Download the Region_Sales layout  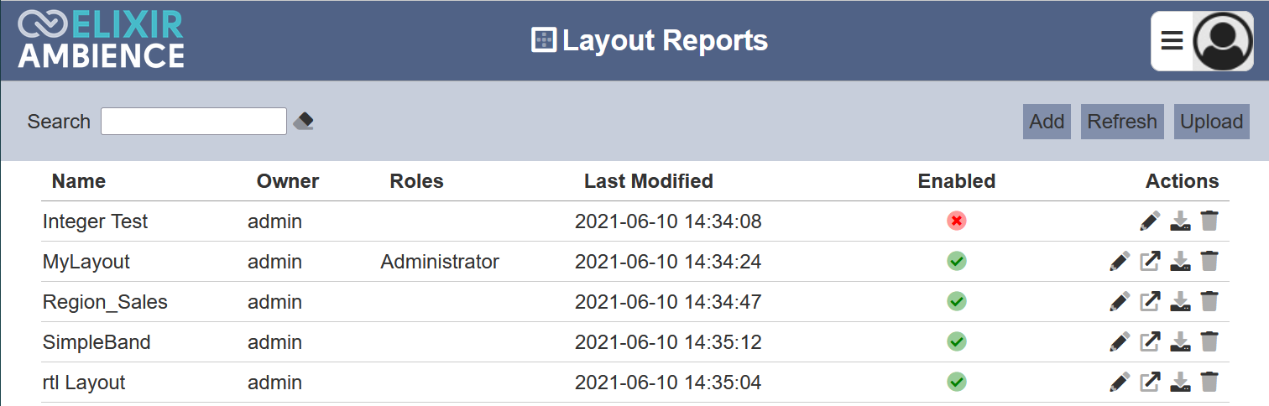pyautogui.click(x=1181, y=302)
